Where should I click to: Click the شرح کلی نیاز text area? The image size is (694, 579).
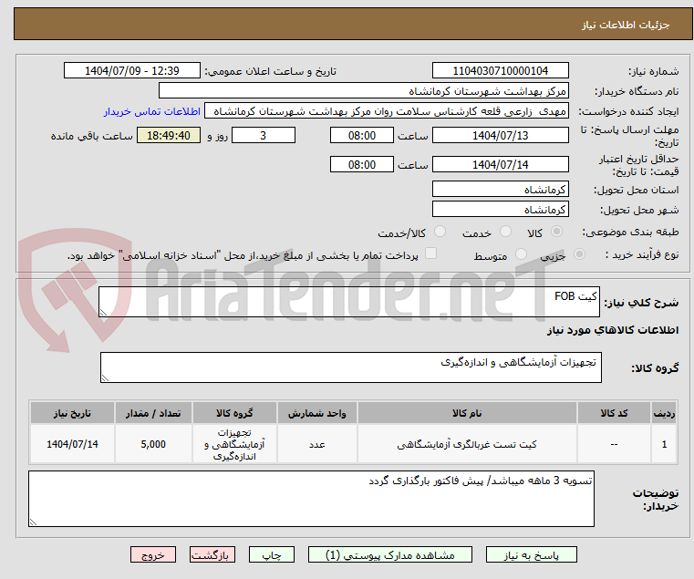(x=349, y=302)
